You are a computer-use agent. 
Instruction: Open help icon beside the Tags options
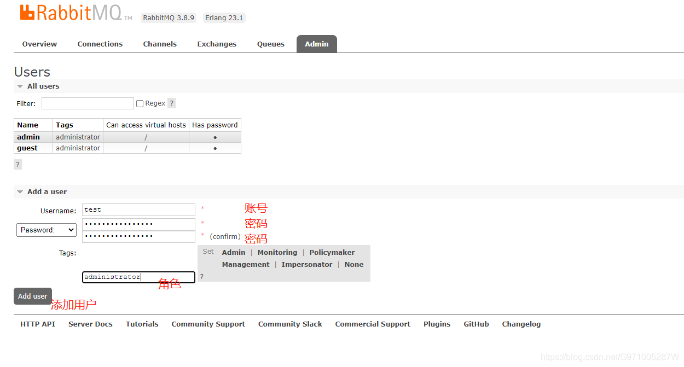coord(201,276)
